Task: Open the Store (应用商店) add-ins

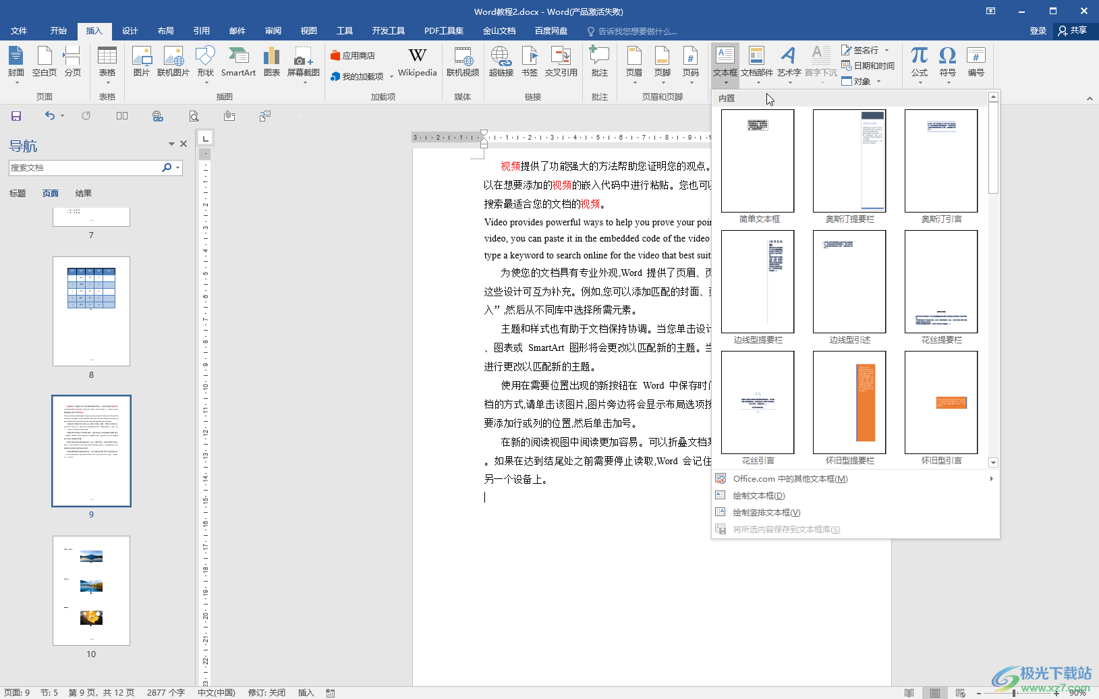Action: tap(353, 55)
